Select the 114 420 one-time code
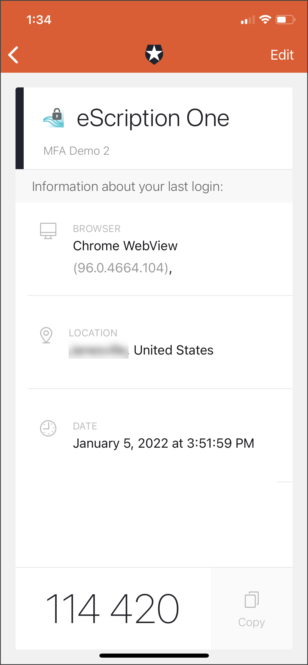Screen dimensions: 308x665 112,609
